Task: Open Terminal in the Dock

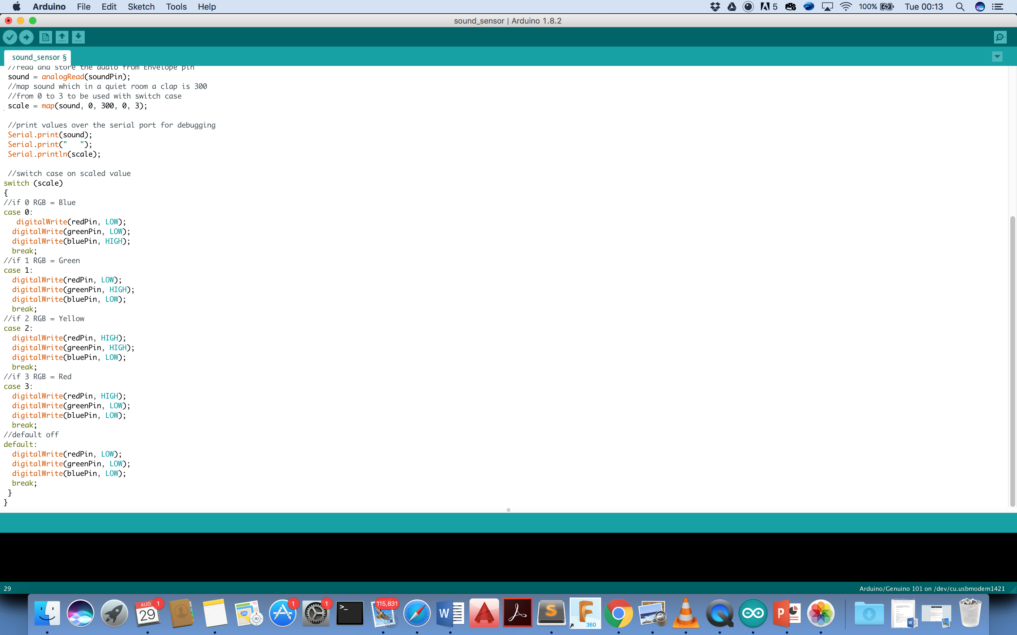Action: (350, 613)
